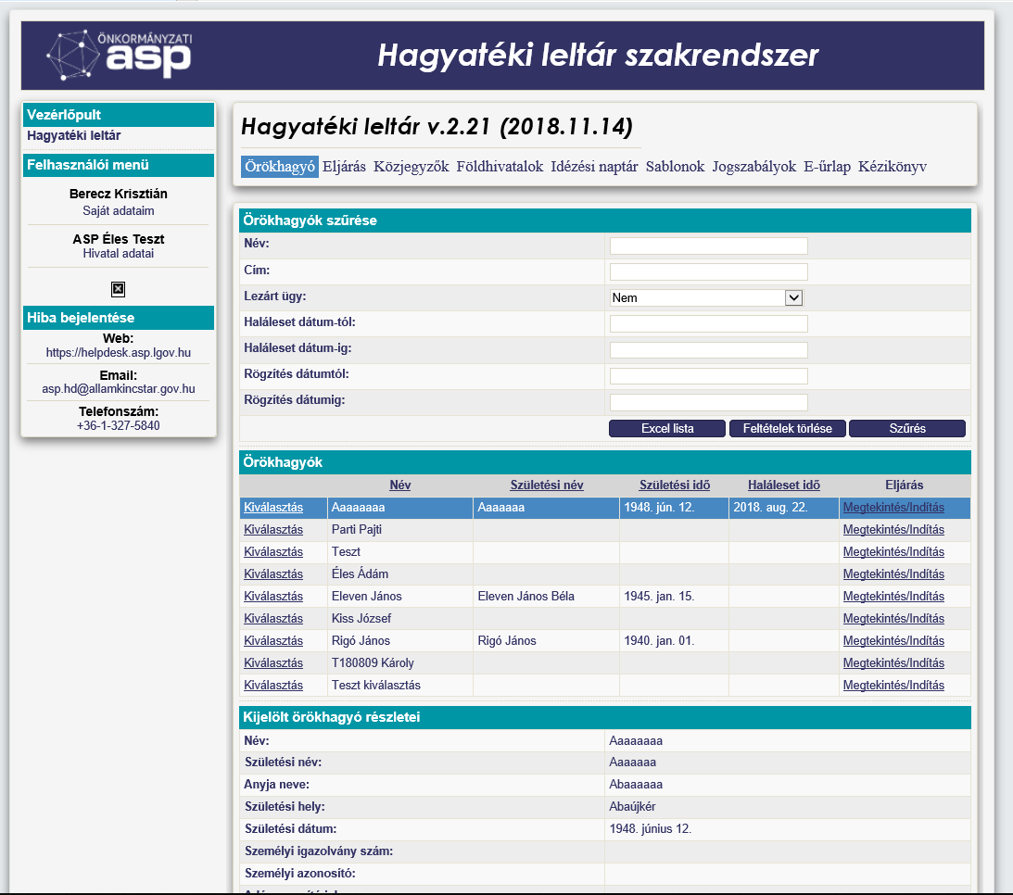The width and height of the screenshot is (1013, 895).
Task: Sort by the Haláleset idő column header
Action: pos(784,485)
